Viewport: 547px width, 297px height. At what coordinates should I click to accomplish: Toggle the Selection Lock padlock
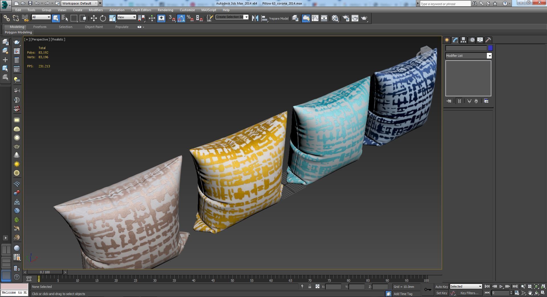310,287
